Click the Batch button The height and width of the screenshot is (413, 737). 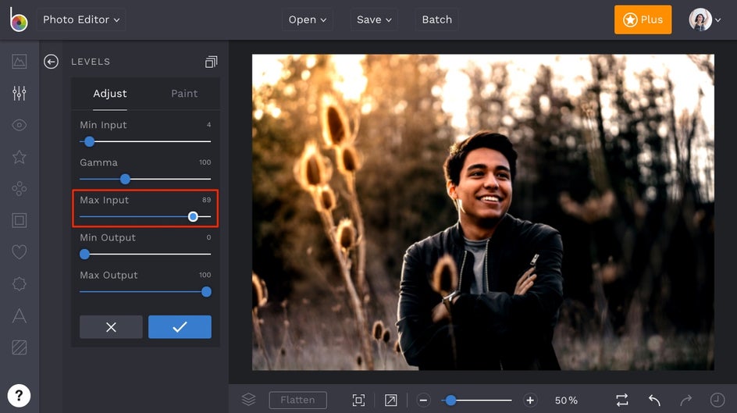pyautogui.click(x=436, y=20)
